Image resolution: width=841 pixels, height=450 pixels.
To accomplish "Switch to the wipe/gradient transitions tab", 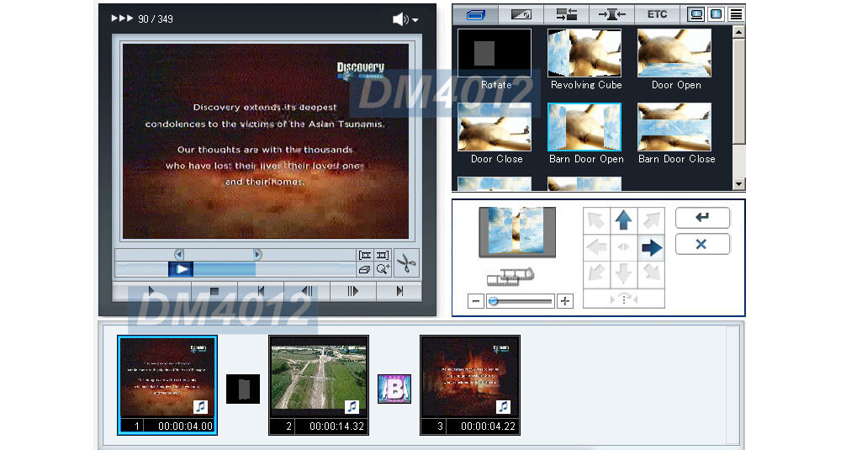I will (x=521, y=14).
